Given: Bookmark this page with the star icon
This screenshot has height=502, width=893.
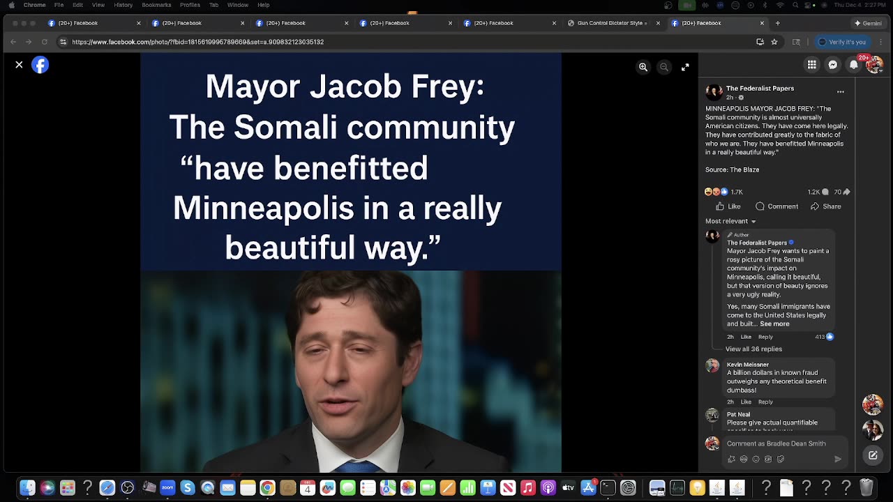Looking at the screenshot, I should [x=774, y=42].
